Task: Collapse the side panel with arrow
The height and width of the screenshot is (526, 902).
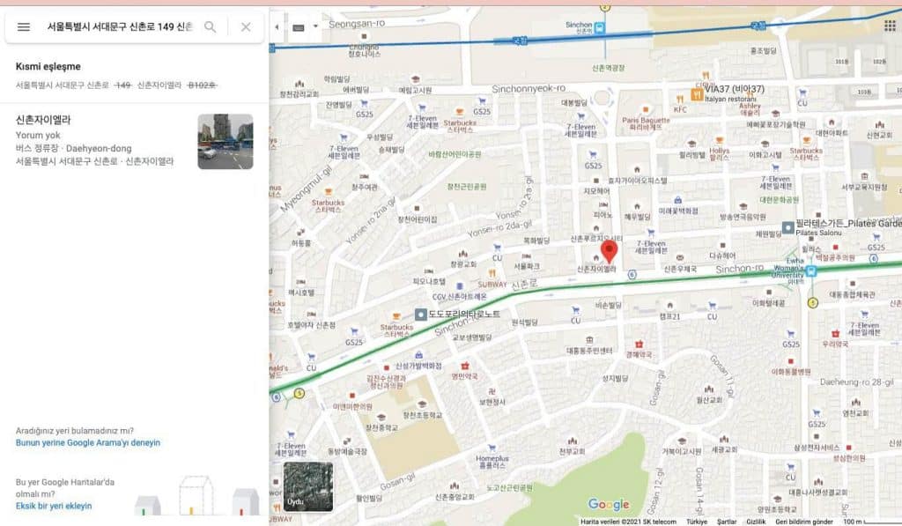Action: (x=277, y=27)
